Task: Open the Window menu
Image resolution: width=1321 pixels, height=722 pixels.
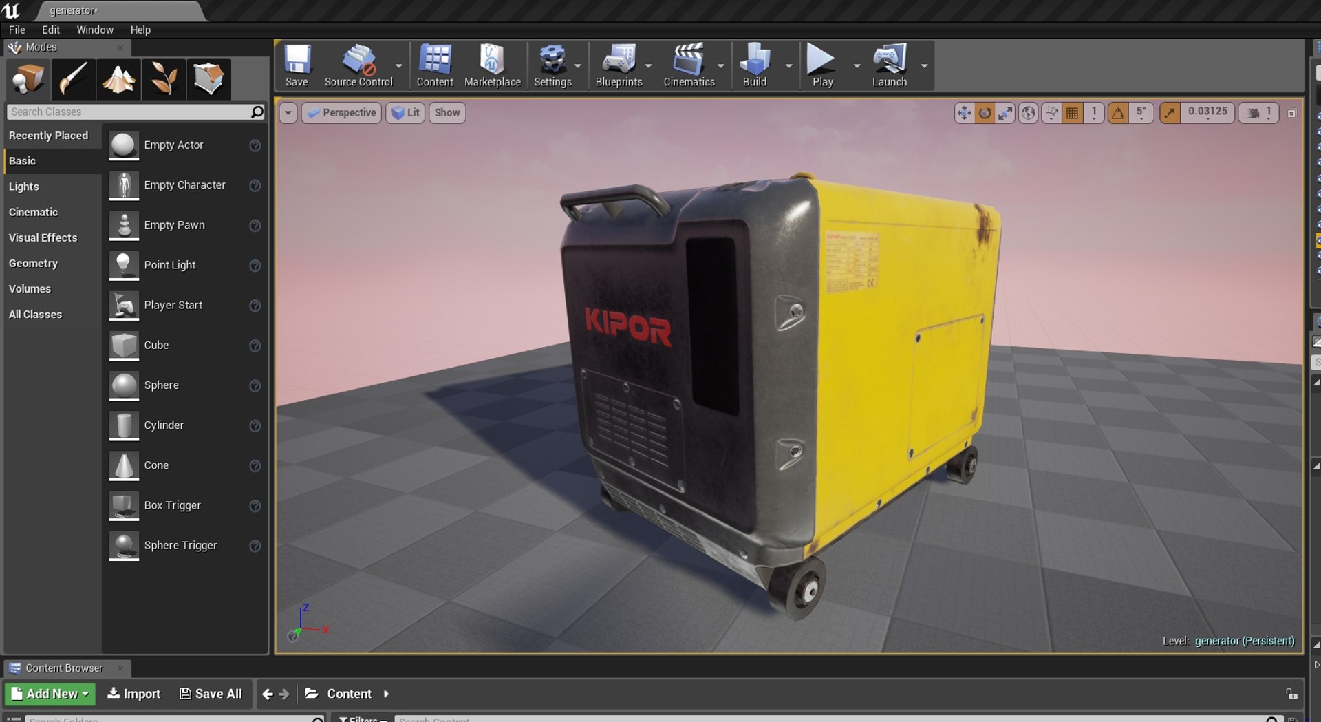Action: tap(95, 30)
